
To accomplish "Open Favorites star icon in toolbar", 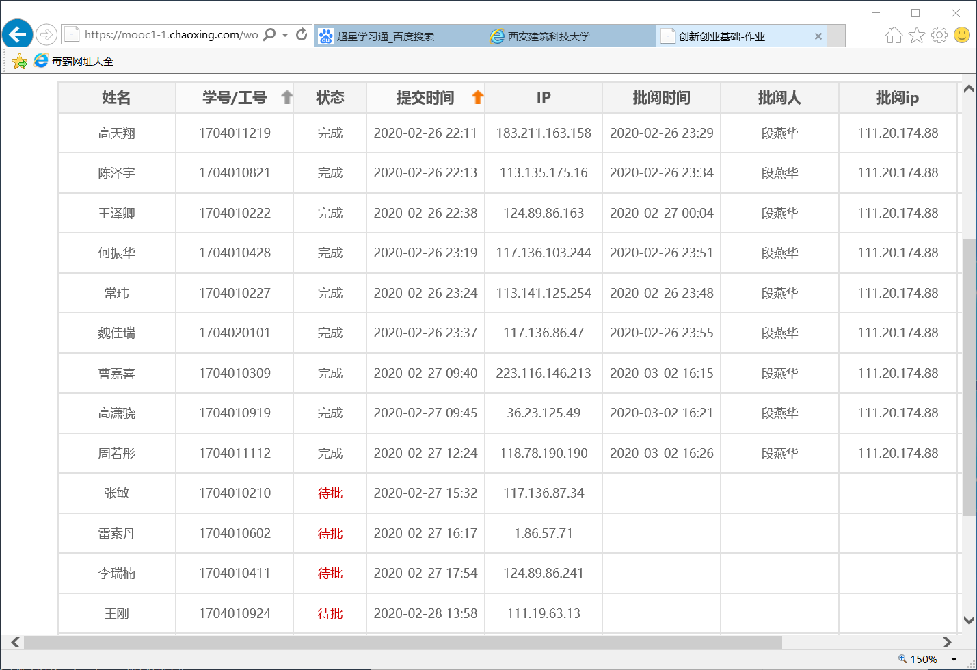I will tap(917, 35).
